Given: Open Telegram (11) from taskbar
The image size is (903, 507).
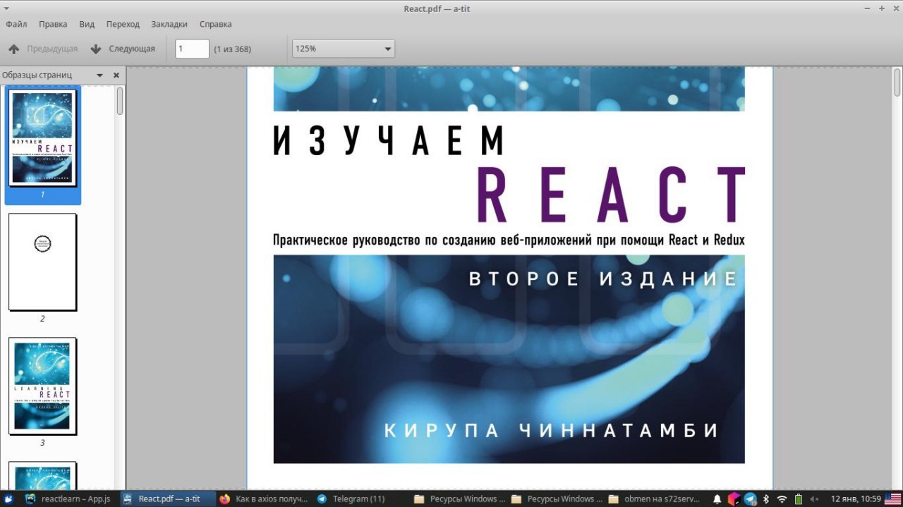Looking at the screenshot, I should click(x=351, y=499).
